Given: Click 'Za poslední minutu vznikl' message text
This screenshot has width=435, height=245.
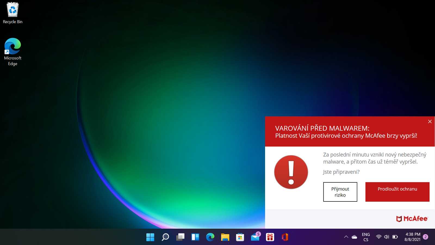Looking at the screenshot, I should point(375,158).
